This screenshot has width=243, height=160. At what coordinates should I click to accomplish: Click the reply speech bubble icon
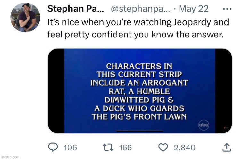click(53, 147)
